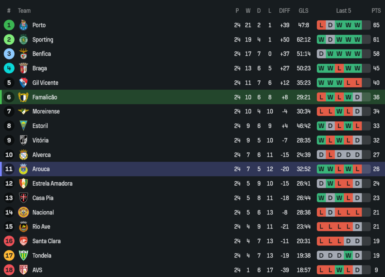The height and width of the screenshot is (277, 385).
Task: Open the Arouca team name link
Action: click(41, 169)
